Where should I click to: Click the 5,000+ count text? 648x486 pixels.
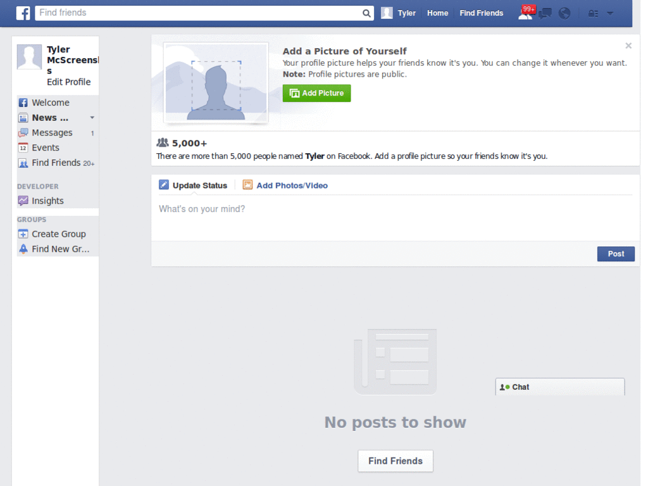click(189, 143)
